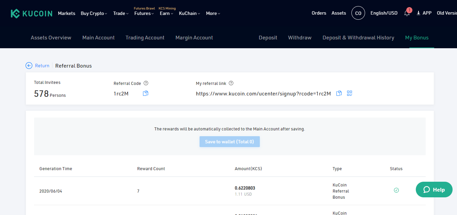
Task: Download the APP
Action: (424, 13)
